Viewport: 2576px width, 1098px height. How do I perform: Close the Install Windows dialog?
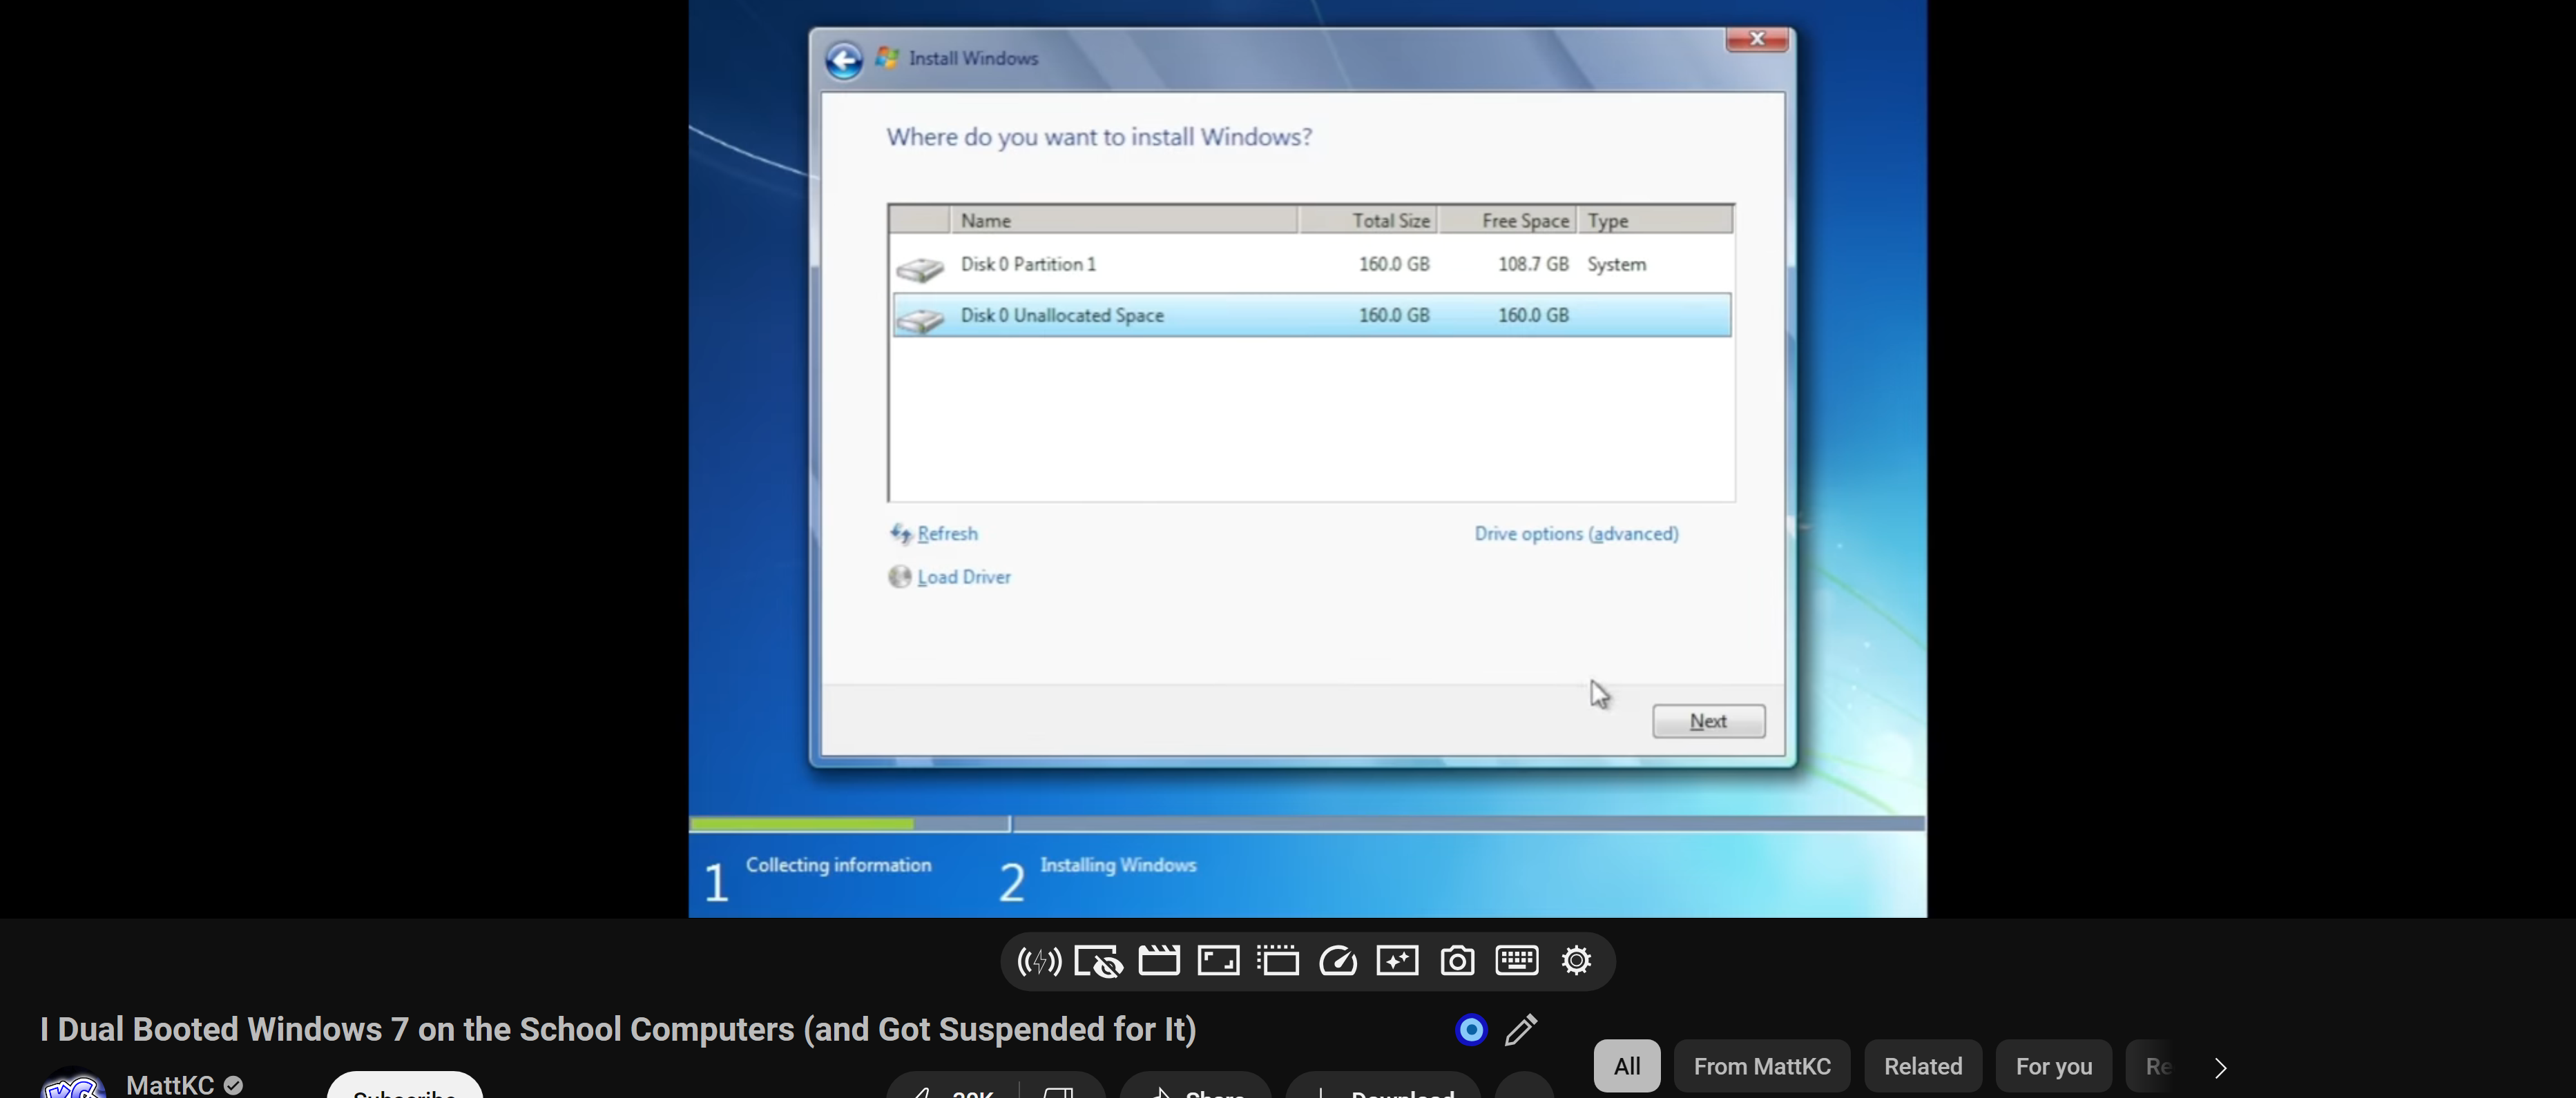pyautogui.click(x=1757, y=39)
